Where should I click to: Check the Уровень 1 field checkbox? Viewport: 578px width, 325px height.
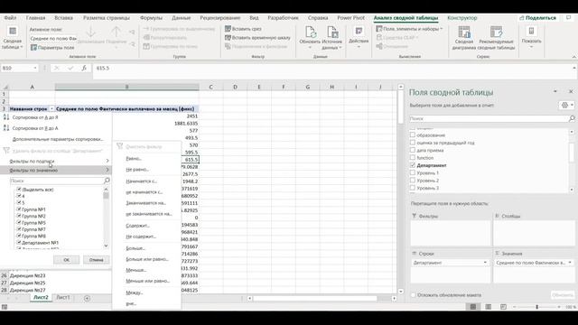tap(413, 172)
